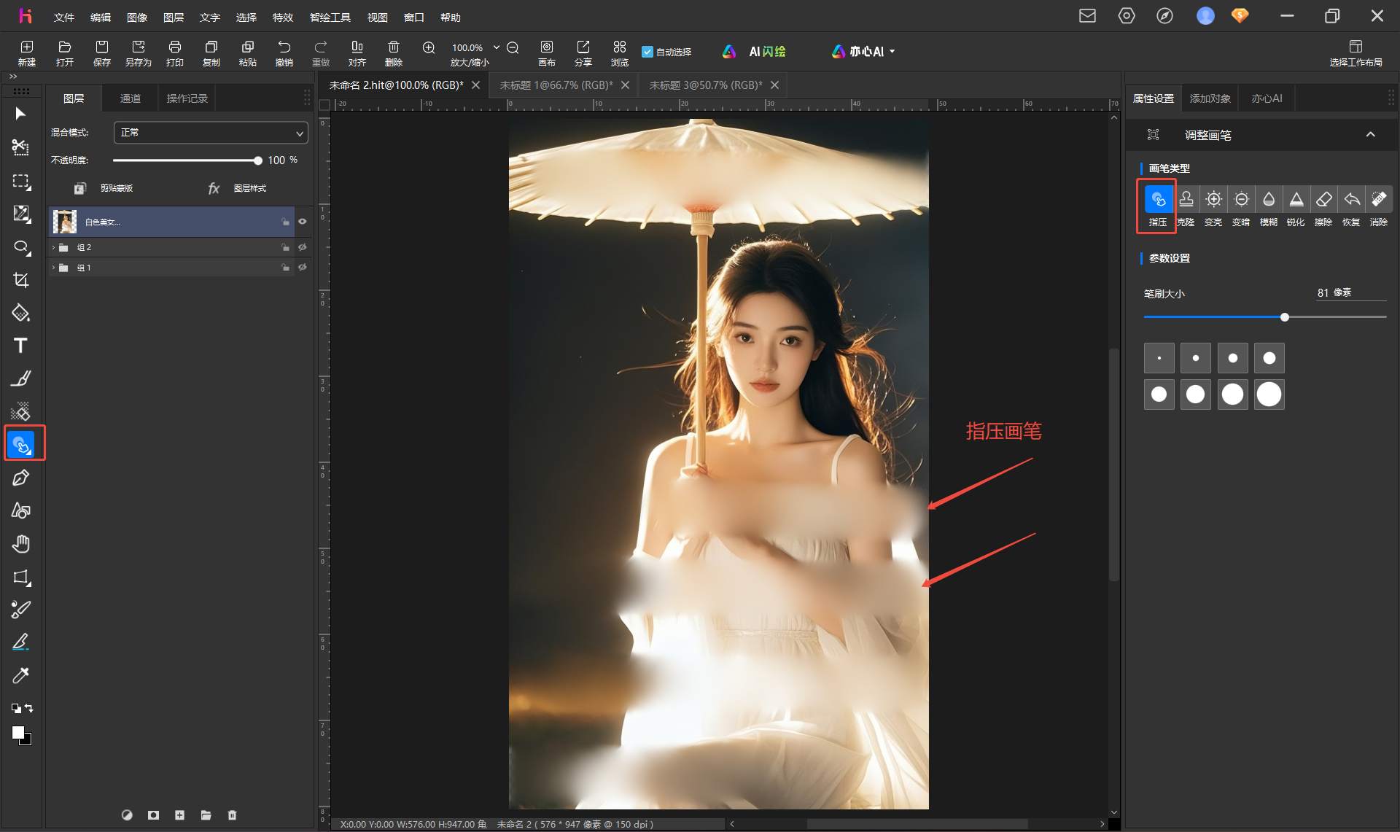Open the 混合模式 blend mode dropdown

point(211,133)
